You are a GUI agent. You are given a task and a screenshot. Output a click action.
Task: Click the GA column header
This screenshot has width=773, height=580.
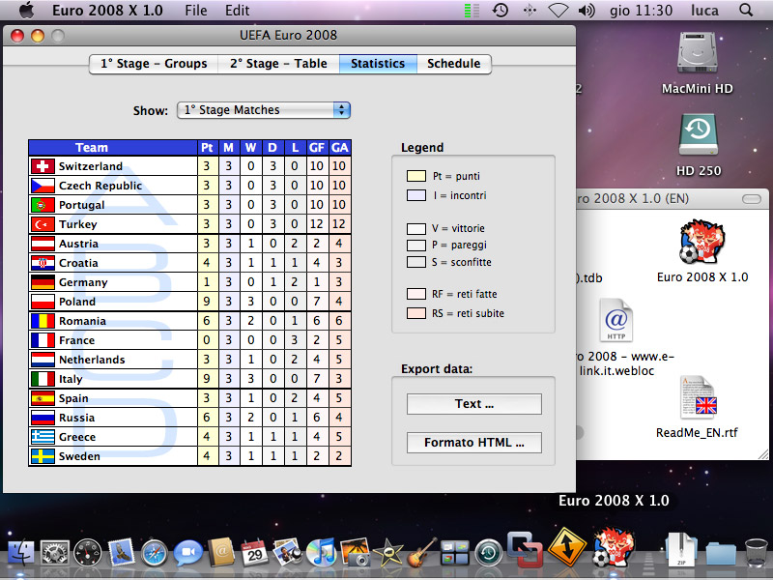click(x=340, y=148)
